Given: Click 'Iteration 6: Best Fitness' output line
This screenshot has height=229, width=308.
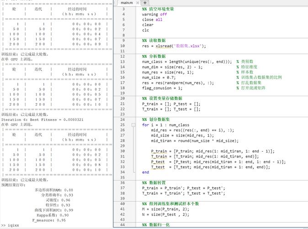Looking at the screenshot, I should [x=42, y=120].
